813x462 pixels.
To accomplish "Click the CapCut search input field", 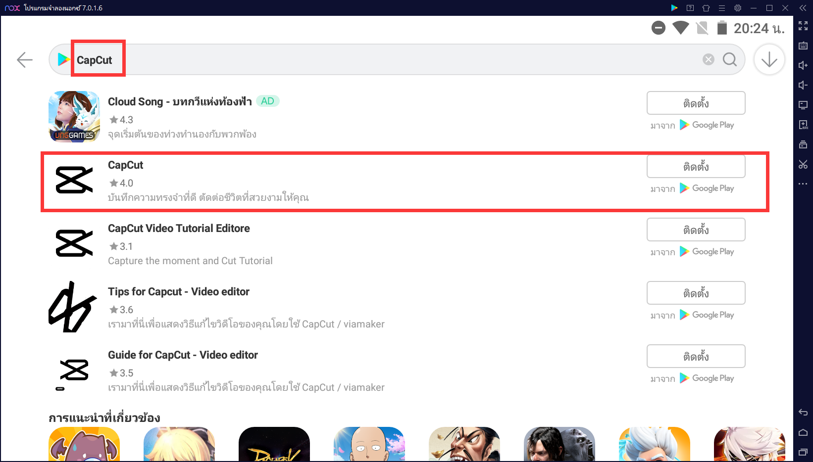I will tap(397, 59).
